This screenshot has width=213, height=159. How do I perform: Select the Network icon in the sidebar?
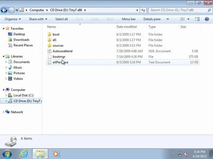pos(7,112)
